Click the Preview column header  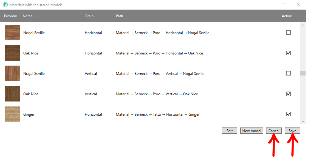(x=10, y=16)
